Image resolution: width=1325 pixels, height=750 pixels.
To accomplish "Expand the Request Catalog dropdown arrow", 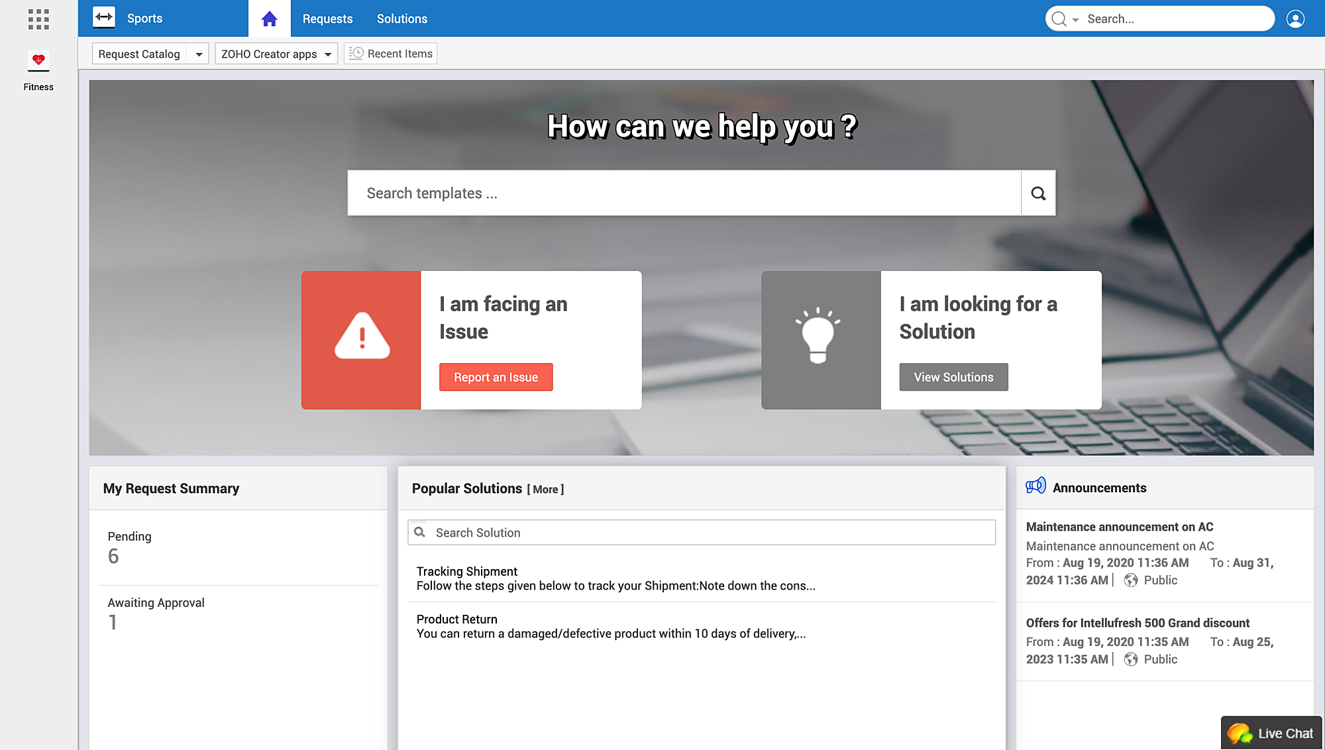I will [x=198, y=54].
